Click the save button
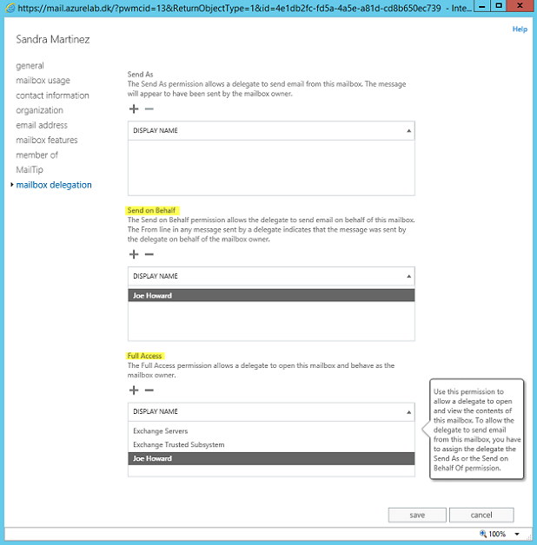Screen dimensions: 537x545 [417, 515]
